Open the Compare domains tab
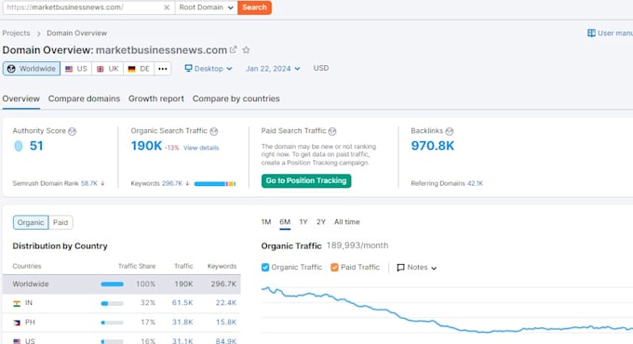The width and height of the screenshot is (633, 344). click(x=84, y=99)
